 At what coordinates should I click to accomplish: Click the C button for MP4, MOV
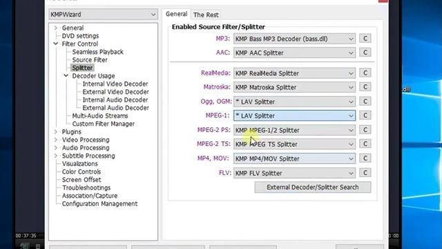click(365, 158)
